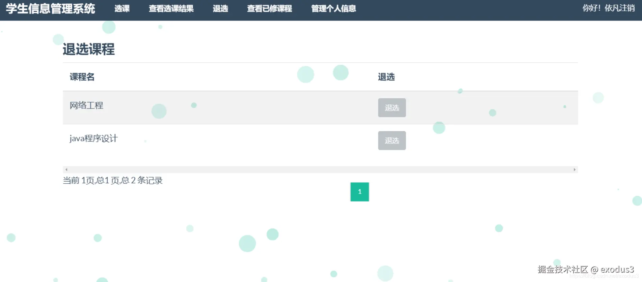Click the 学生信息管理系统 site title
The width and height of the screenshot is (642, 282).
click(51, 8)
